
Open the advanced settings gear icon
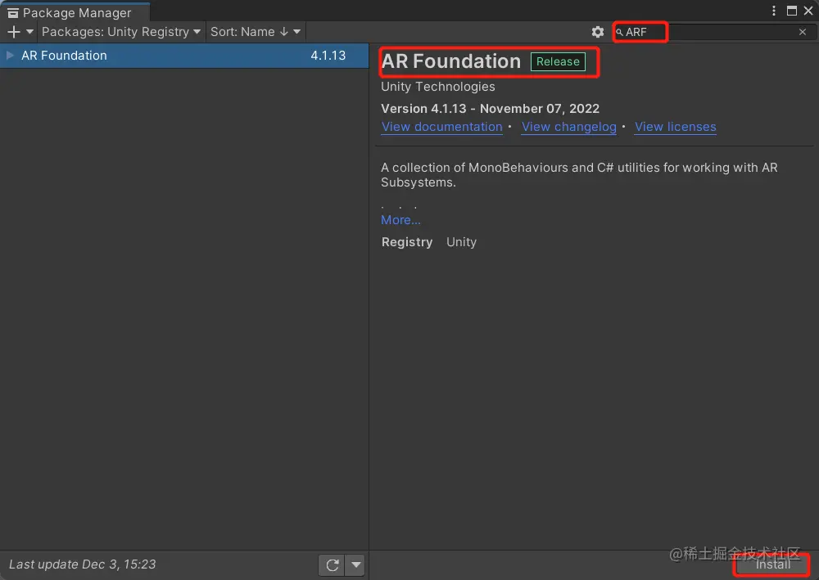click(x=598, y=32)
